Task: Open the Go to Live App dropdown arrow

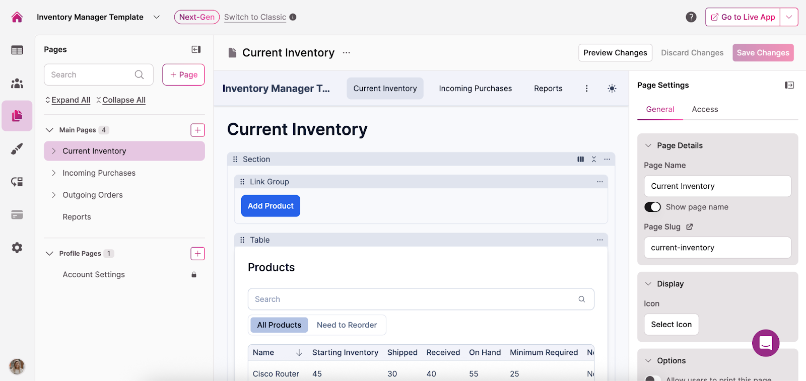Action: 789,17
